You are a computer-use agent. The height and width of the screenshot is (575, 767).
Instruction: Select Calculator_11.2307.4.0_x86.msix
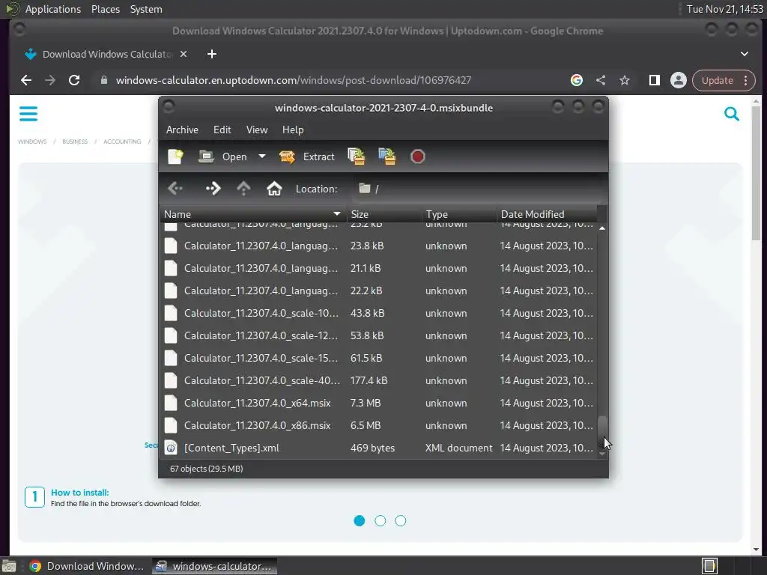tap(378, 425)
